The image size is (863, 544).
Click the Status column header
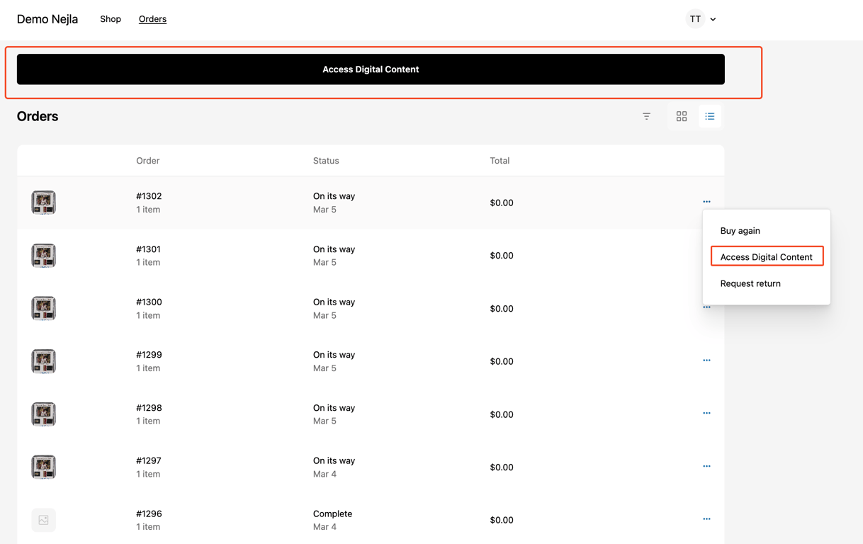pyautogui.click(x=326, y=161)
